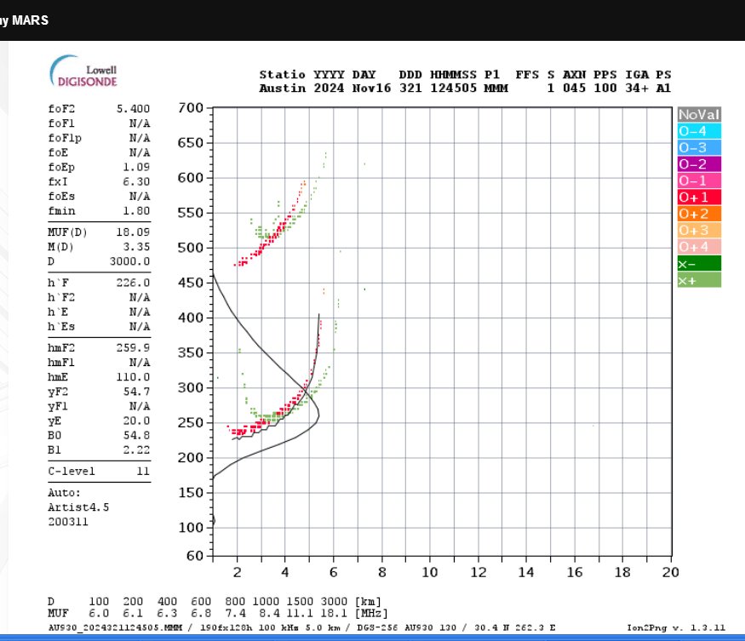Click the MUF(D) value 18.09
Image resolution: width=745 pixels, height=641 pixels.
(x=133, y=232)
